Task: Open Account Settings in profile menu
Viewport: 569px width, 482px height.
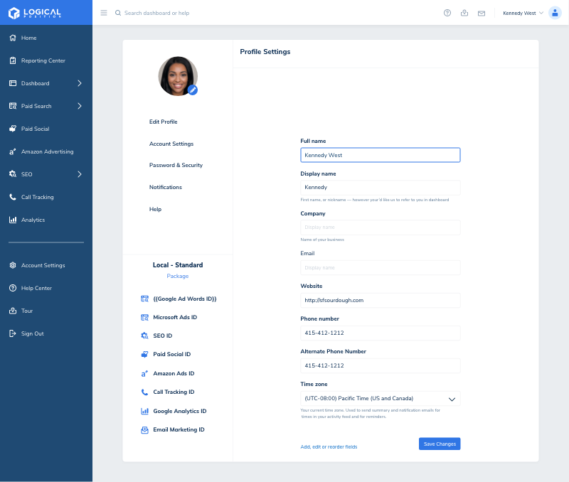Action: point(171,144)
